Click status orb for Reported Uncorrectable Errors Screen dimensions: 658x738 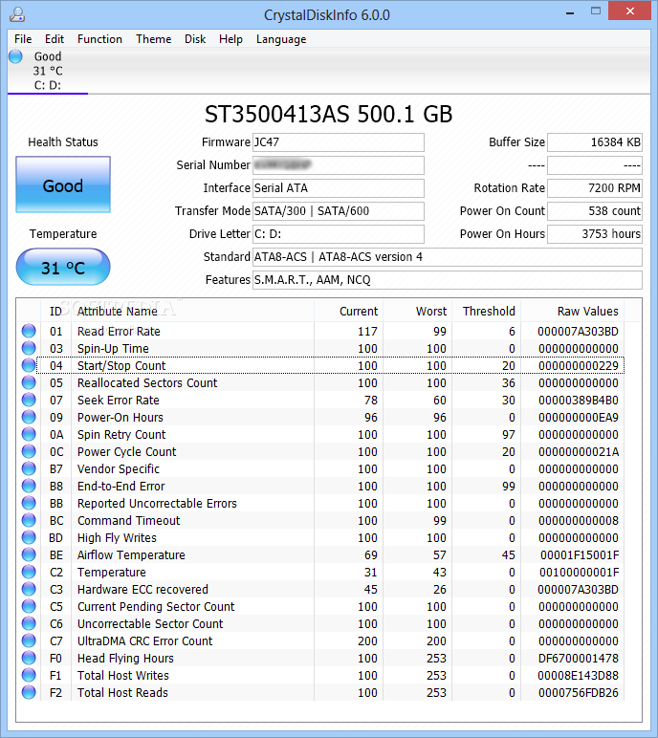29,503
